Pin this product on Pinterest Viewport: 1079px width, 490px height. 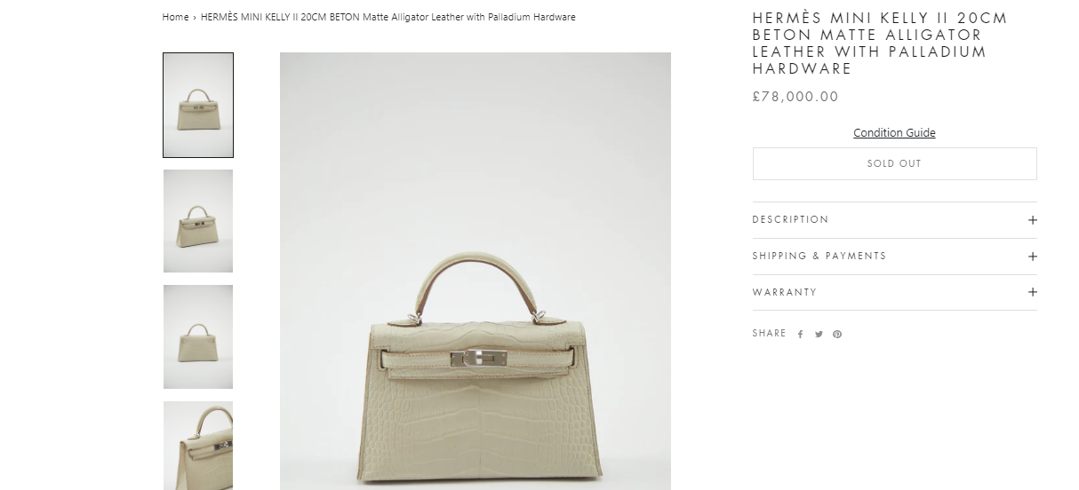[837, 335]
